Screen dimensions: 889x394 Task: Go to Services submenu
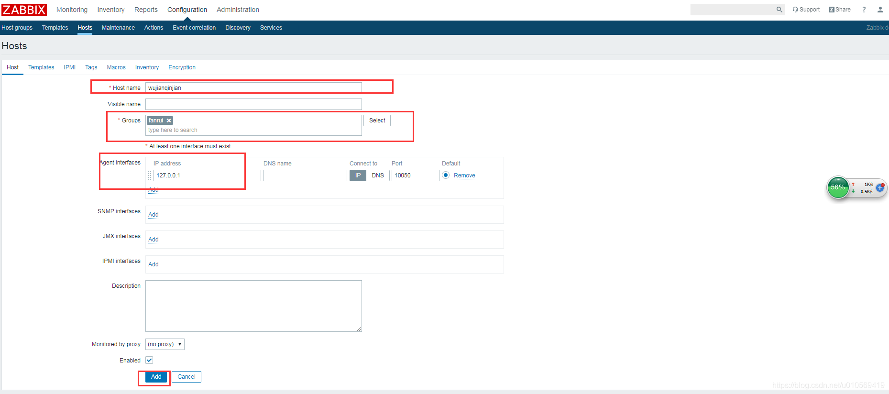[x=271, y=28]
